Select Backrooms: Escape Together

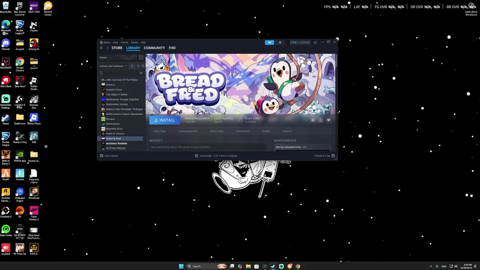[121, 99]
